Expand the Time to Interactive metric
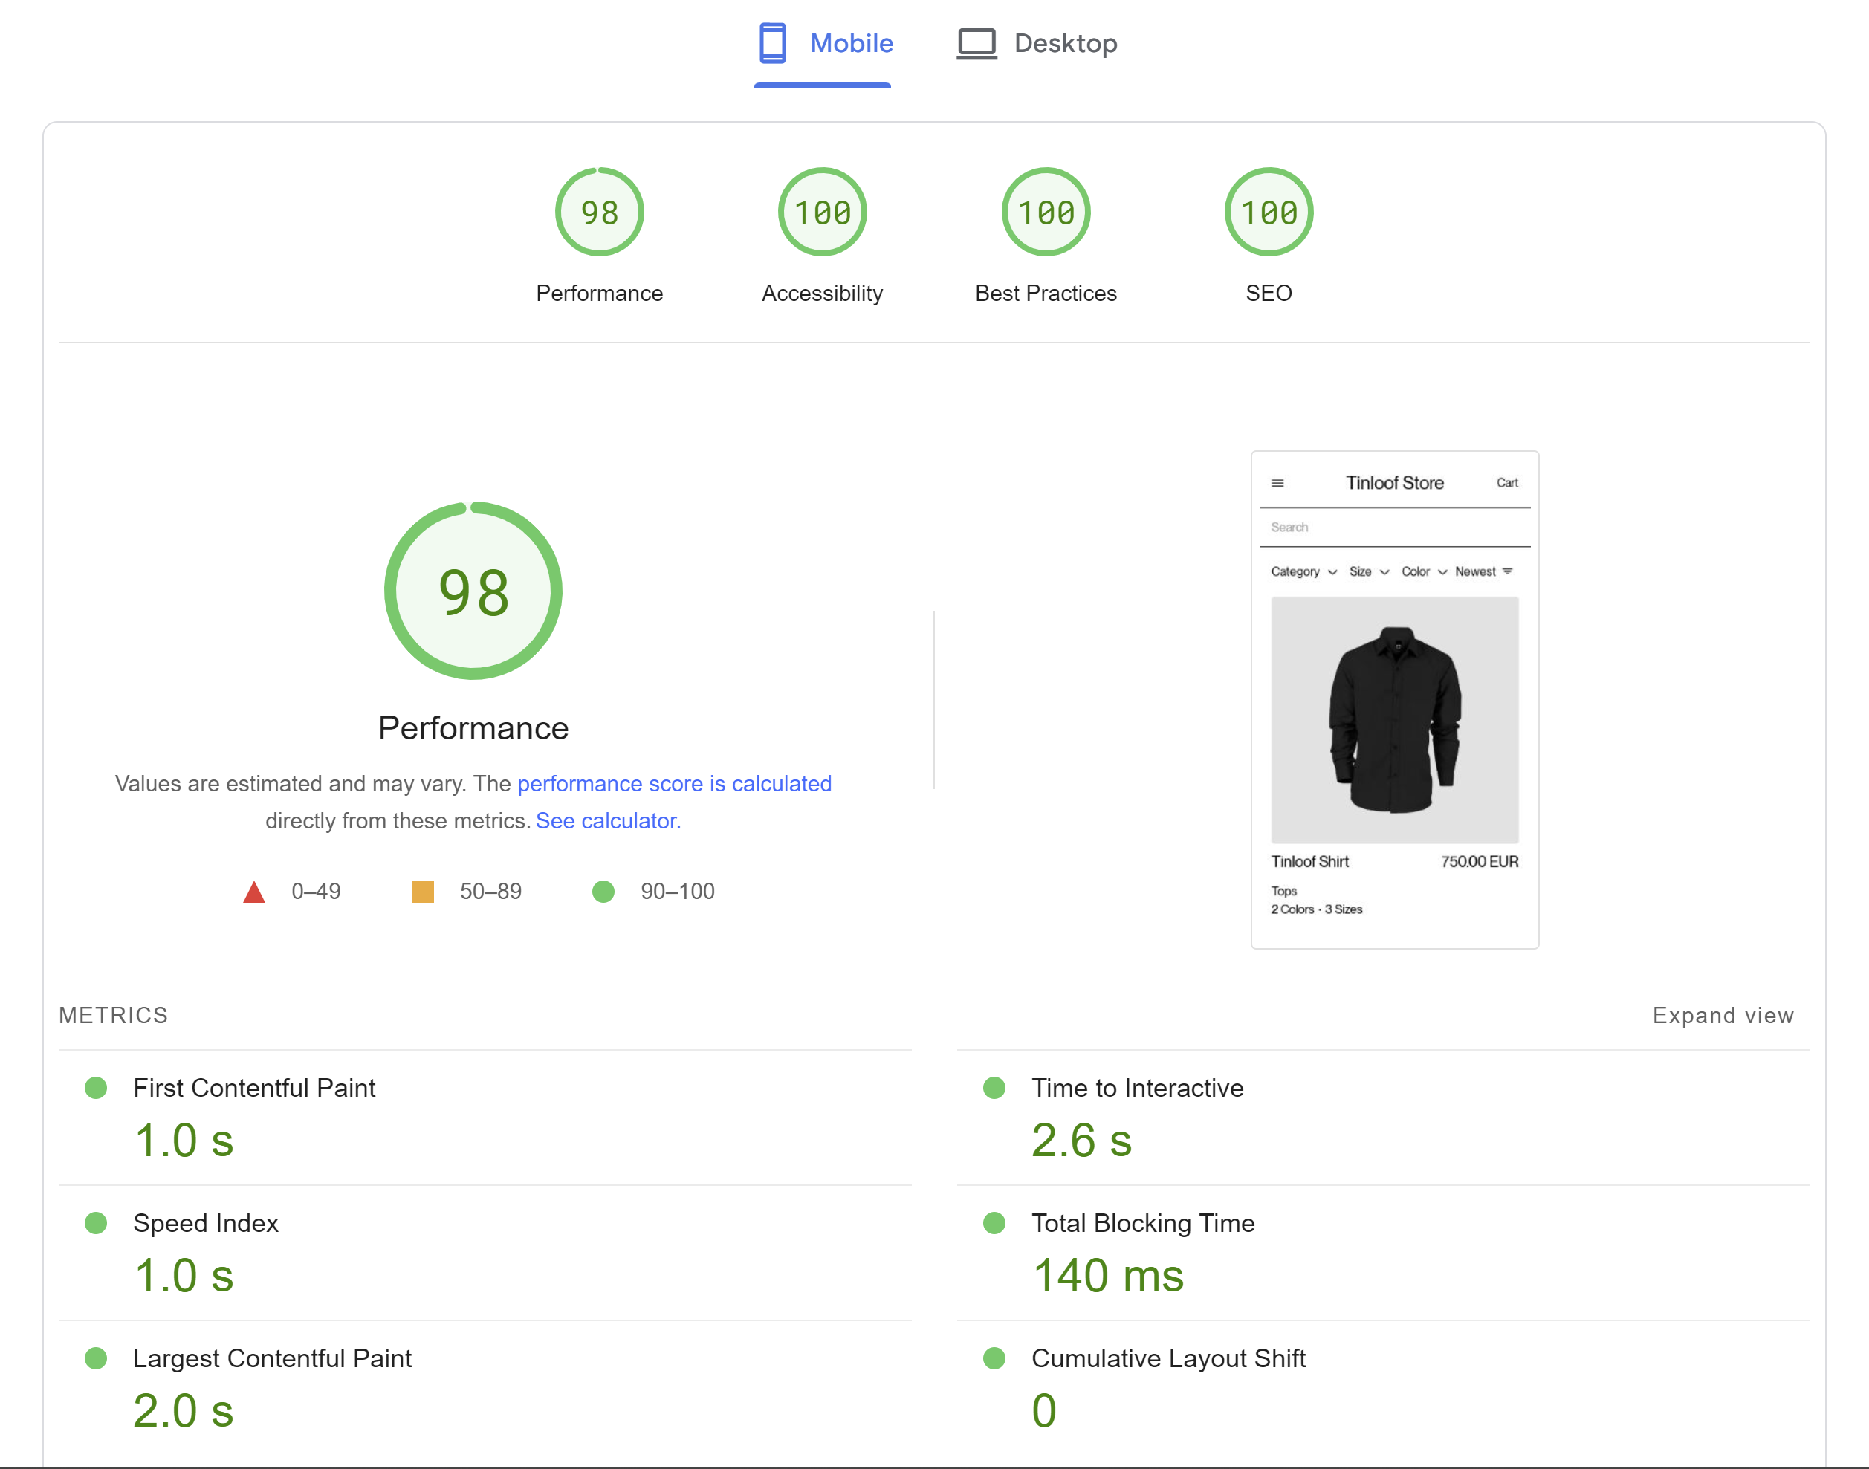Viewport: 1869px width, 1469px height. (x=1136, y=1088)
